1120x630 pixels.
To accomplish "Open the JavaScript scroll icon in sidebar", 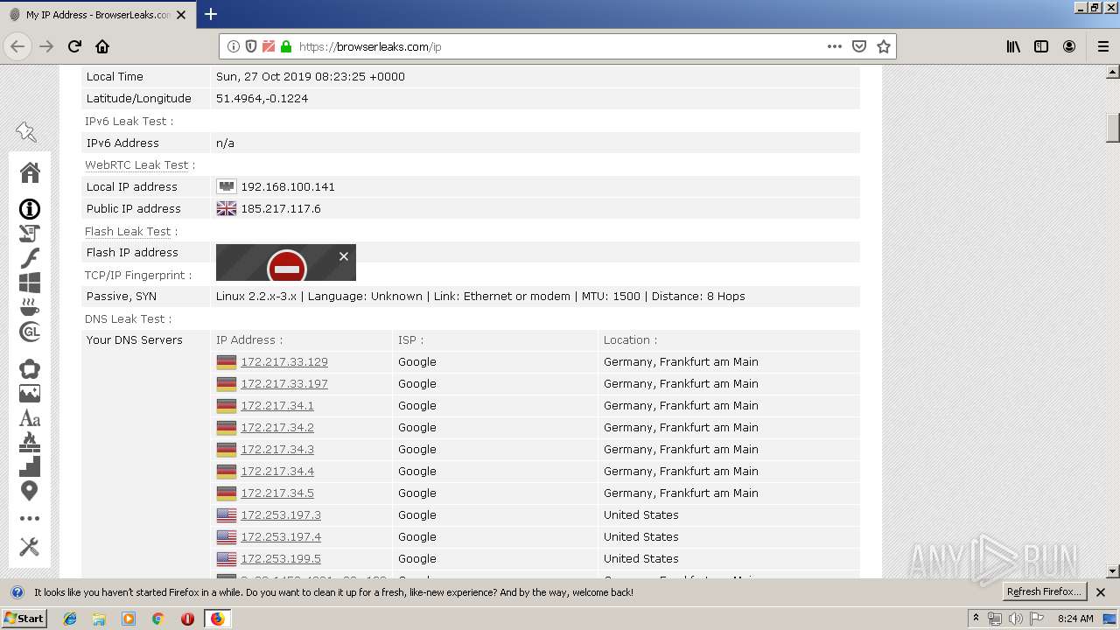I will [30, 234].
